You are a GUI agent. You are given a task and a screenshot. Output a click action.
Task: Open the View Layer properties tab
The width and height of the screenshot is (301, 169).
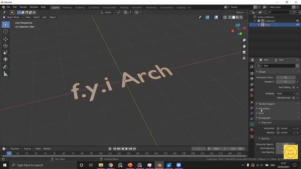click(252, 84)
